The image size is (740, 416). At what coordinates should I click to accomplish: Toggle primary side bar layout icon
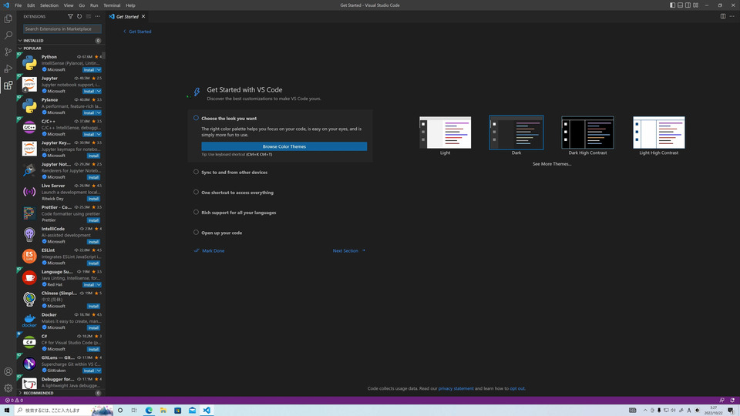click(672, 5)
